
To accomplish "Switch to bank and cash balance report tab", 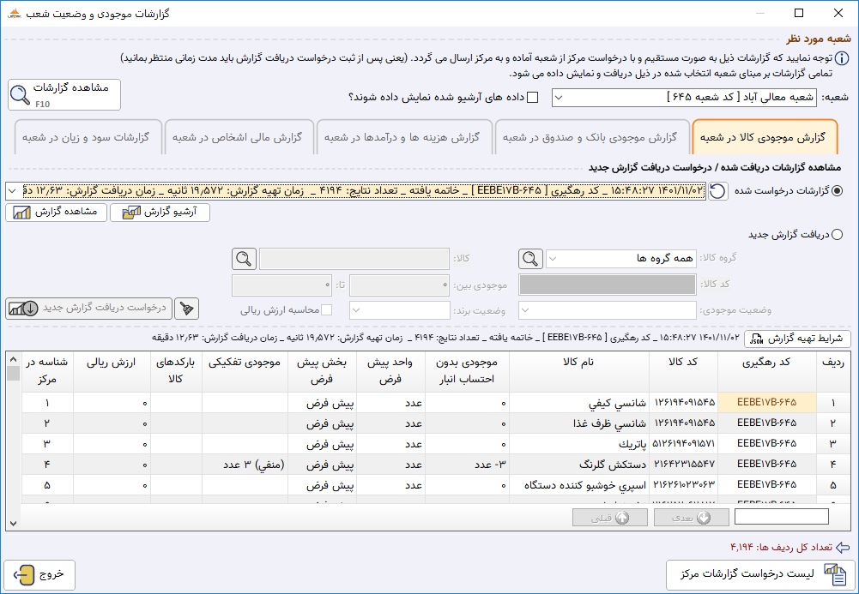I will pos(590,137).
